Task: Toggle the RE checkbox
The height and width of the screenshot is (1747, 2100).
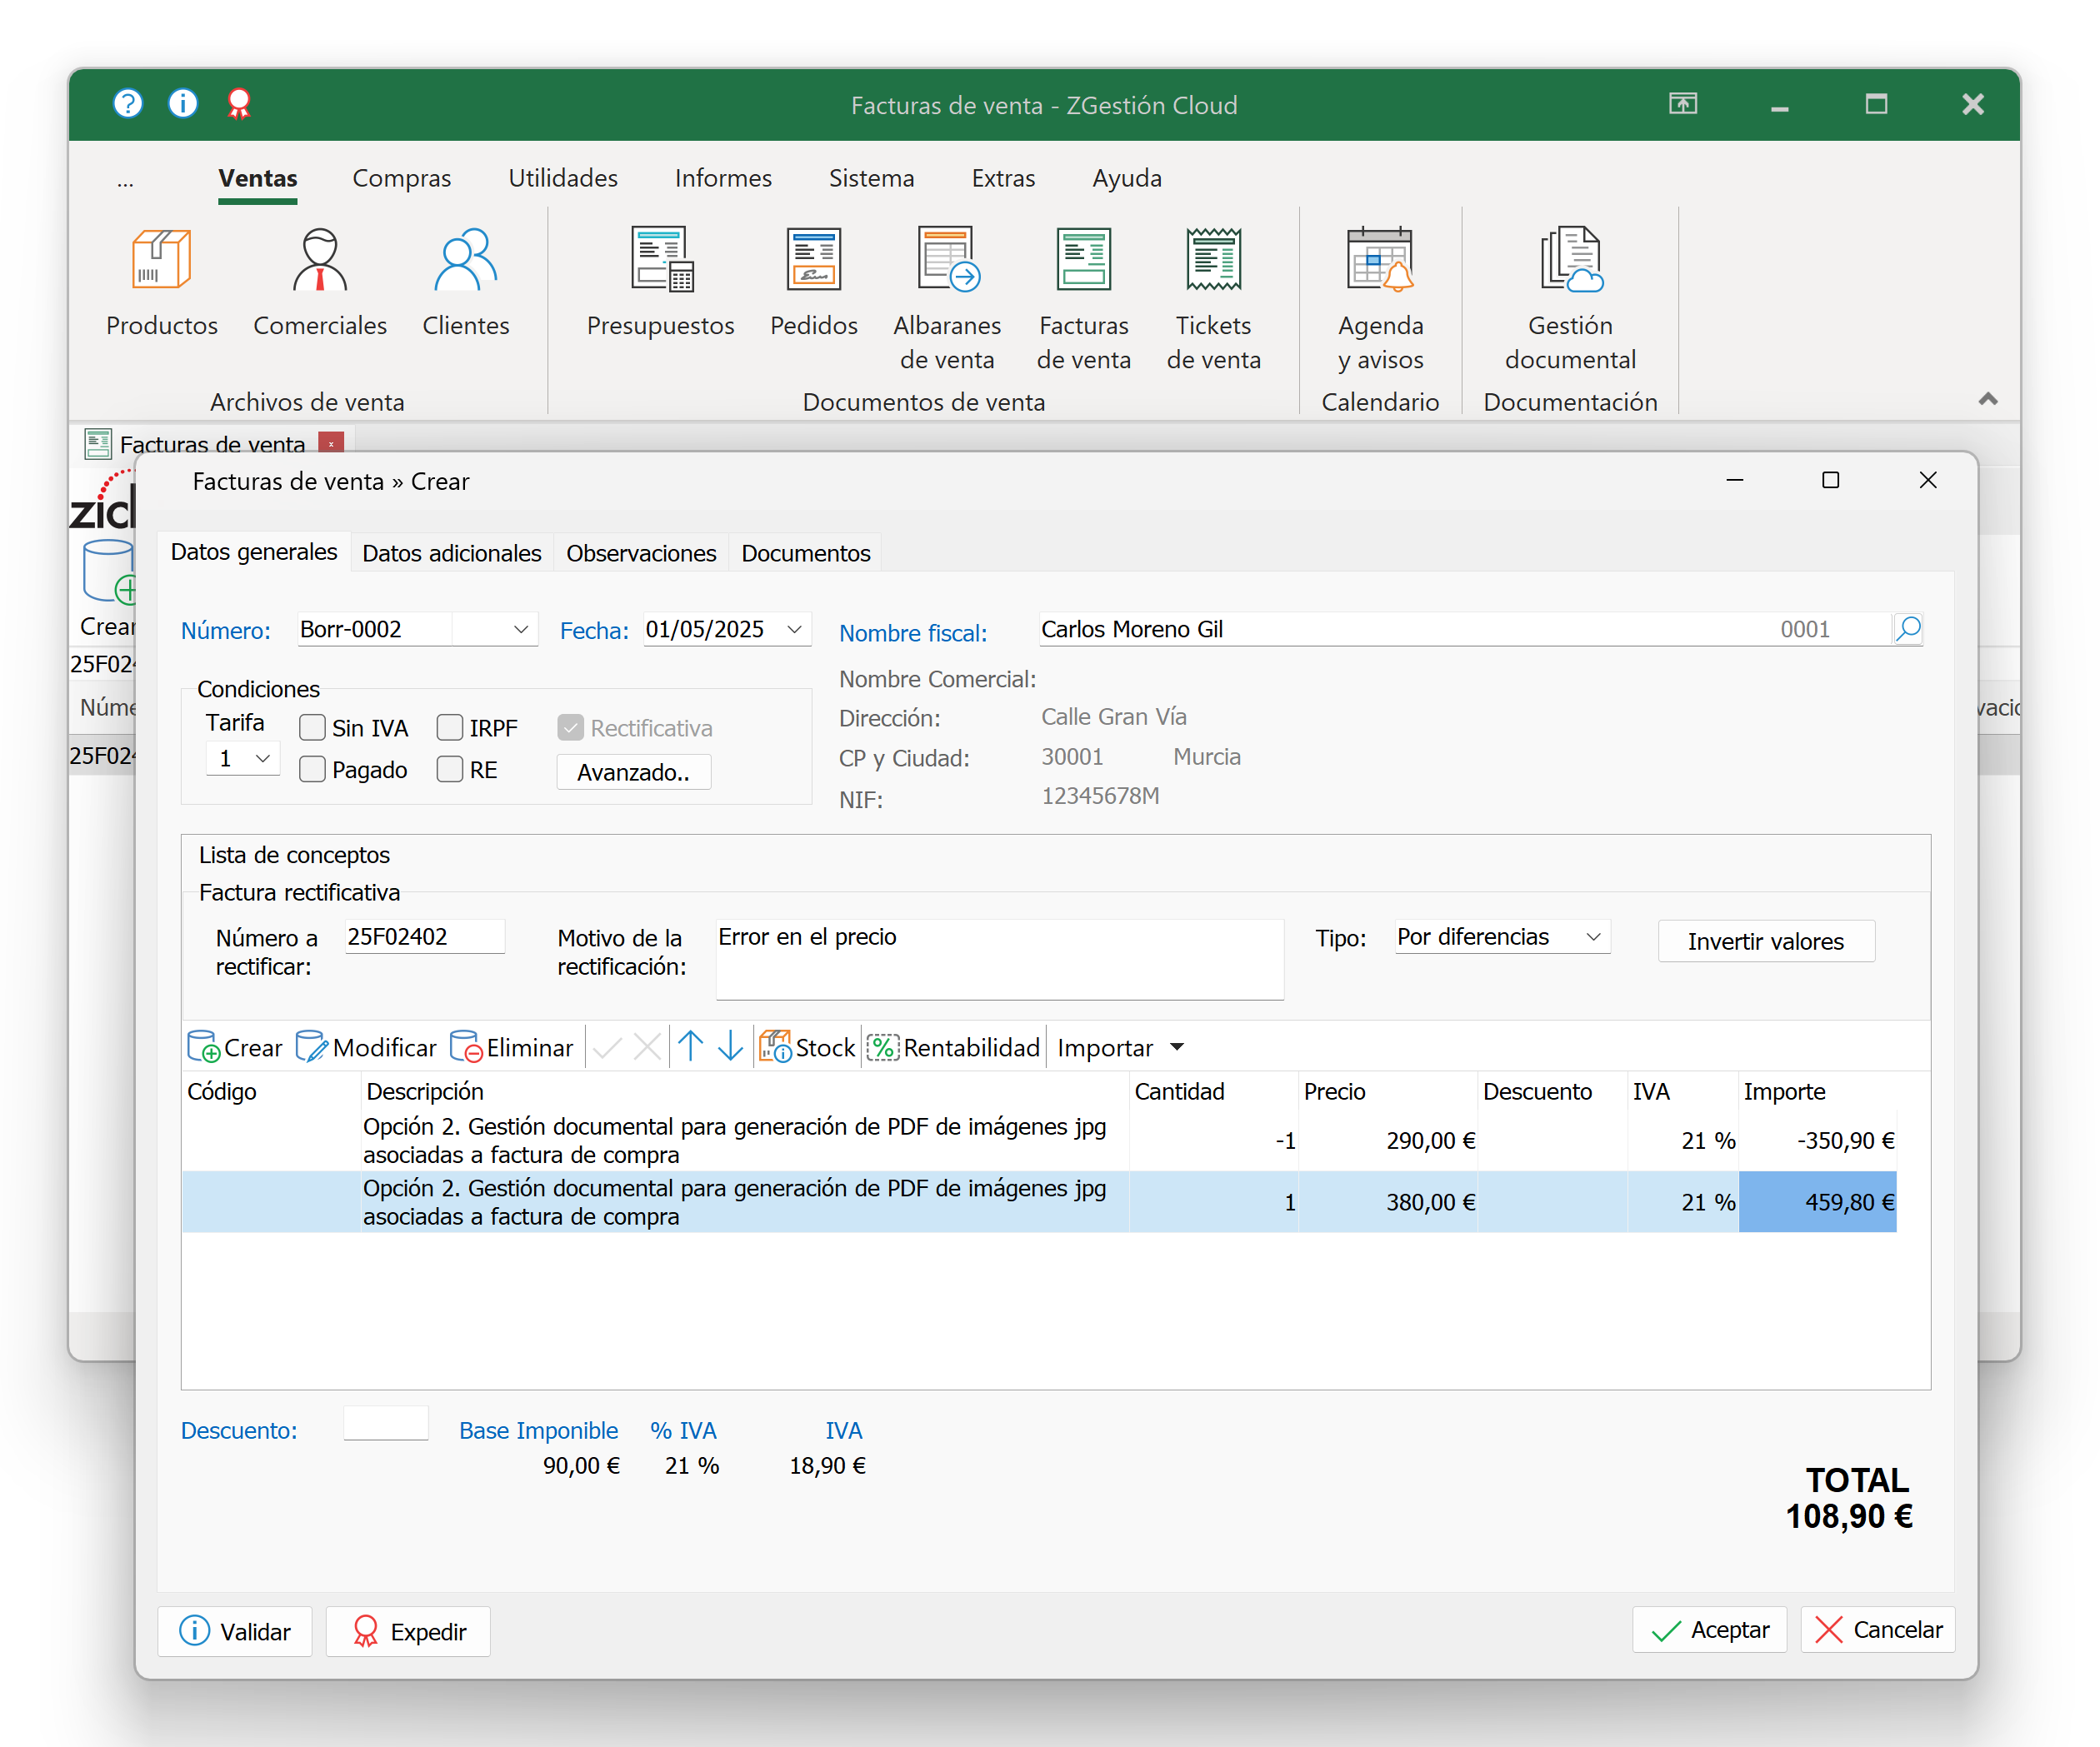Action: coord(450,769)
